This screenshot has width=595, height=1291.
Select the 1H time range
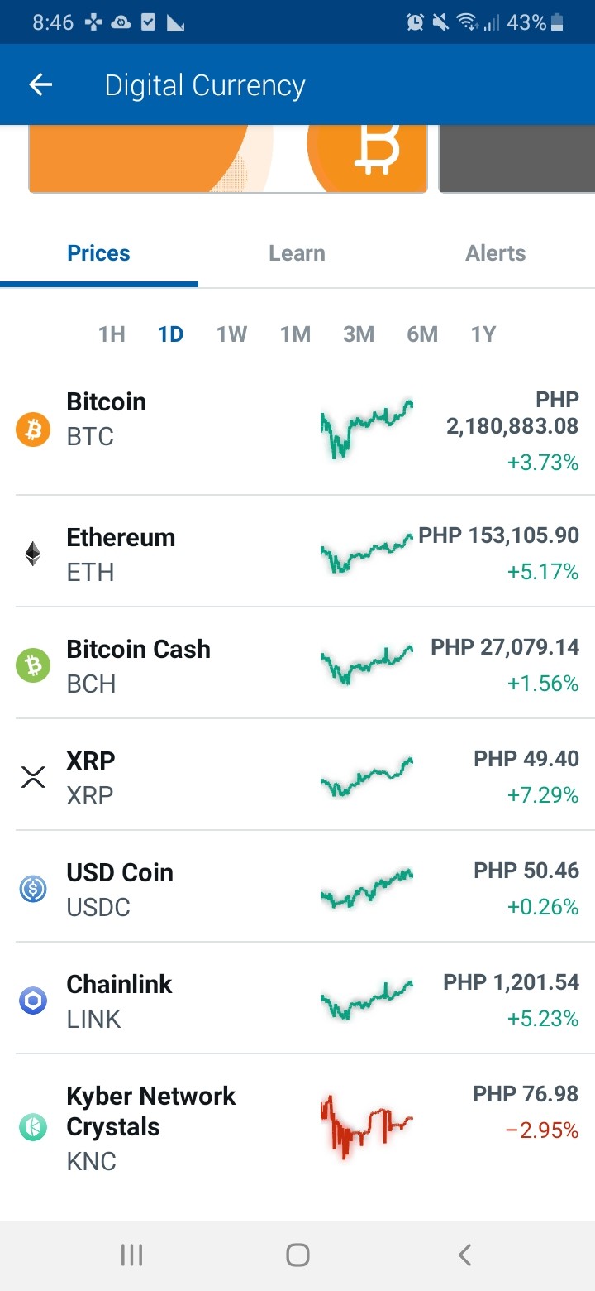(112, 334)
